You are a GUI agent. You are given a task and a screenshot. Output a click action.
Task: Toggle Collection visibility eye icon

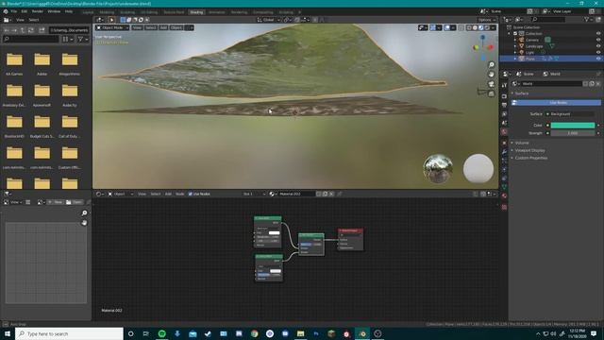pos(598,34)
